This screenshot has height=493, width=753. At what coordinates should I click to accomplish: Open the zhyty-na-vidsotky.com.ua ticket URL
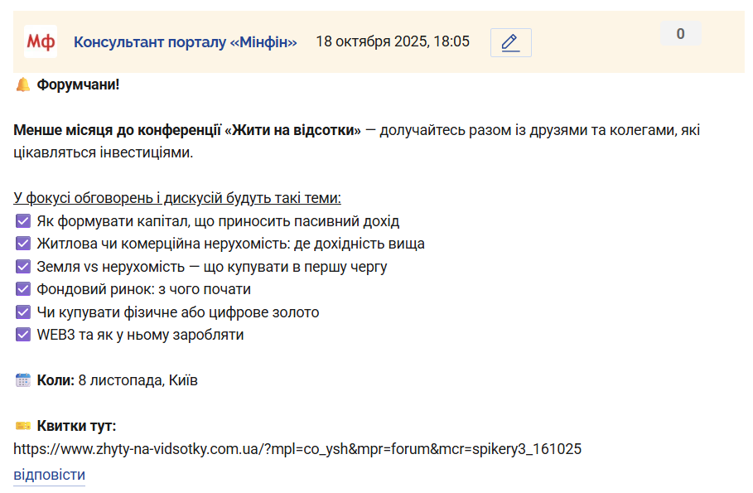point(297,449)
